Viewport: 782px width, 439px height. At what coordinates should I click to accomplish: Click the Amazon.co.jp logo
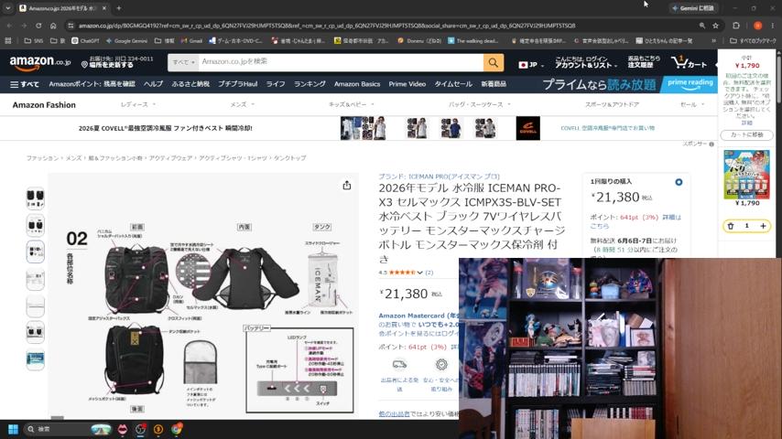(40, 63)
